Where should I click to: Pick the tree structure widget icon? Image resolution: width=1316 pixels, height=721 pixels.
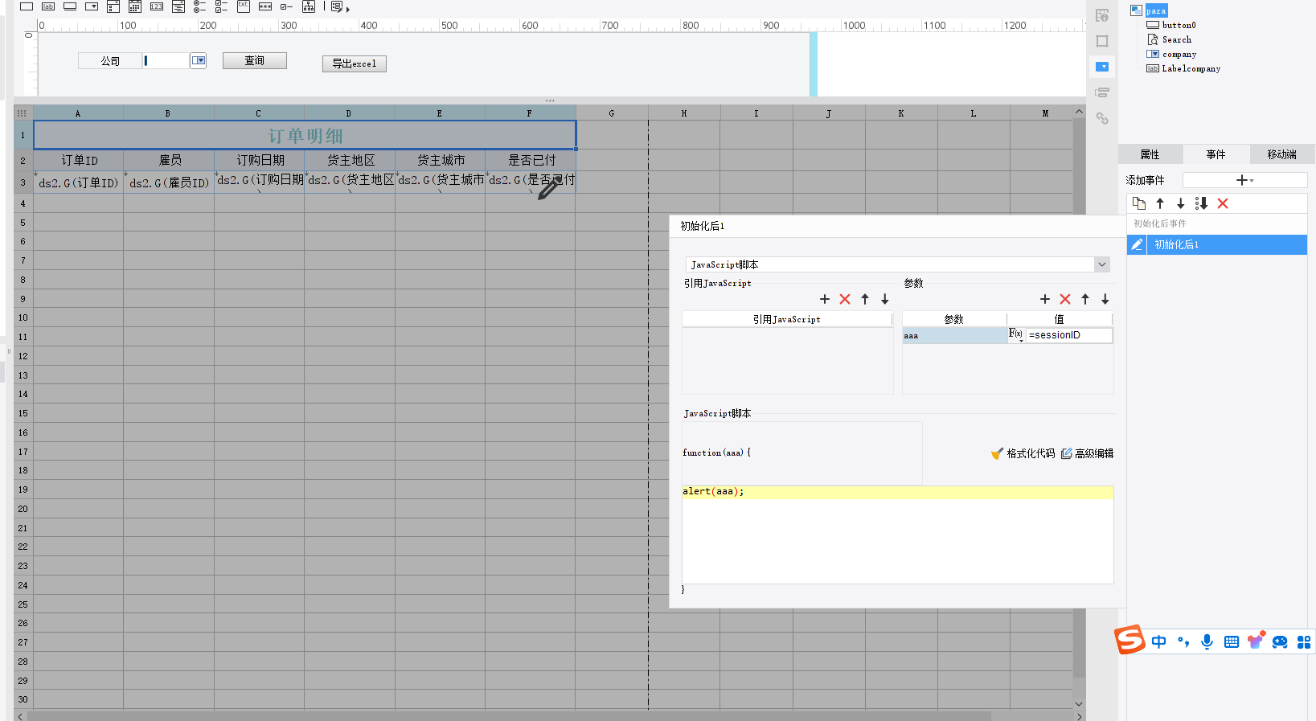click(x=309, y=6)
